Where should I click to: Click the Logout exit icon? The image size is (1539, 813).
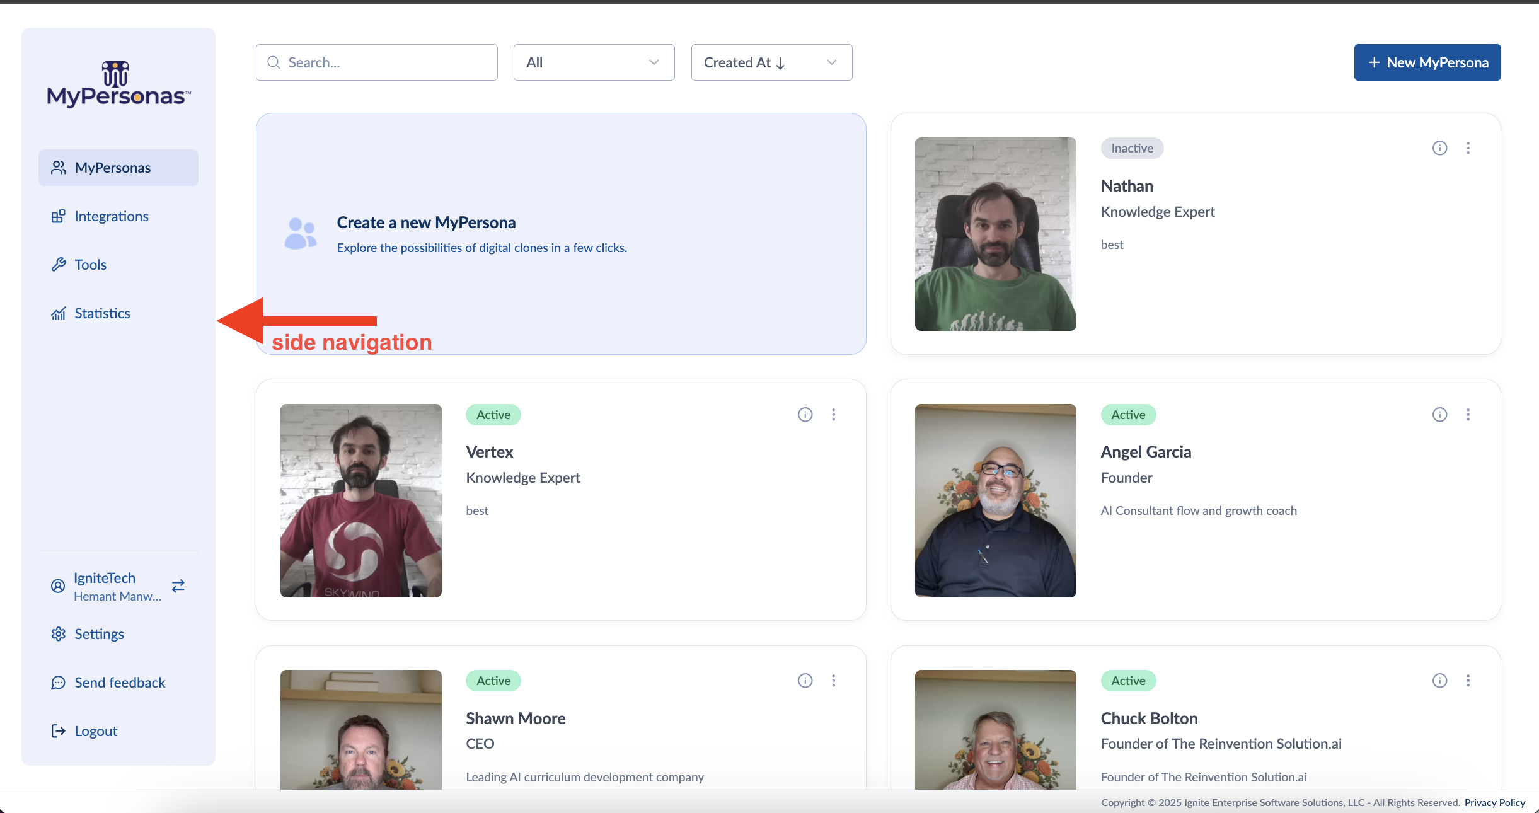[58, 731]
